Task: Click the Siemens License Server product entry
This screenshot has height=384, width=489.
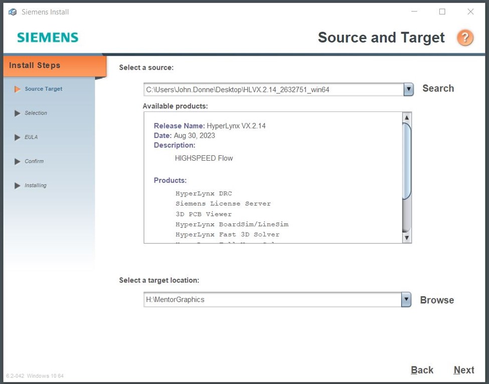Action: (223, 204)
